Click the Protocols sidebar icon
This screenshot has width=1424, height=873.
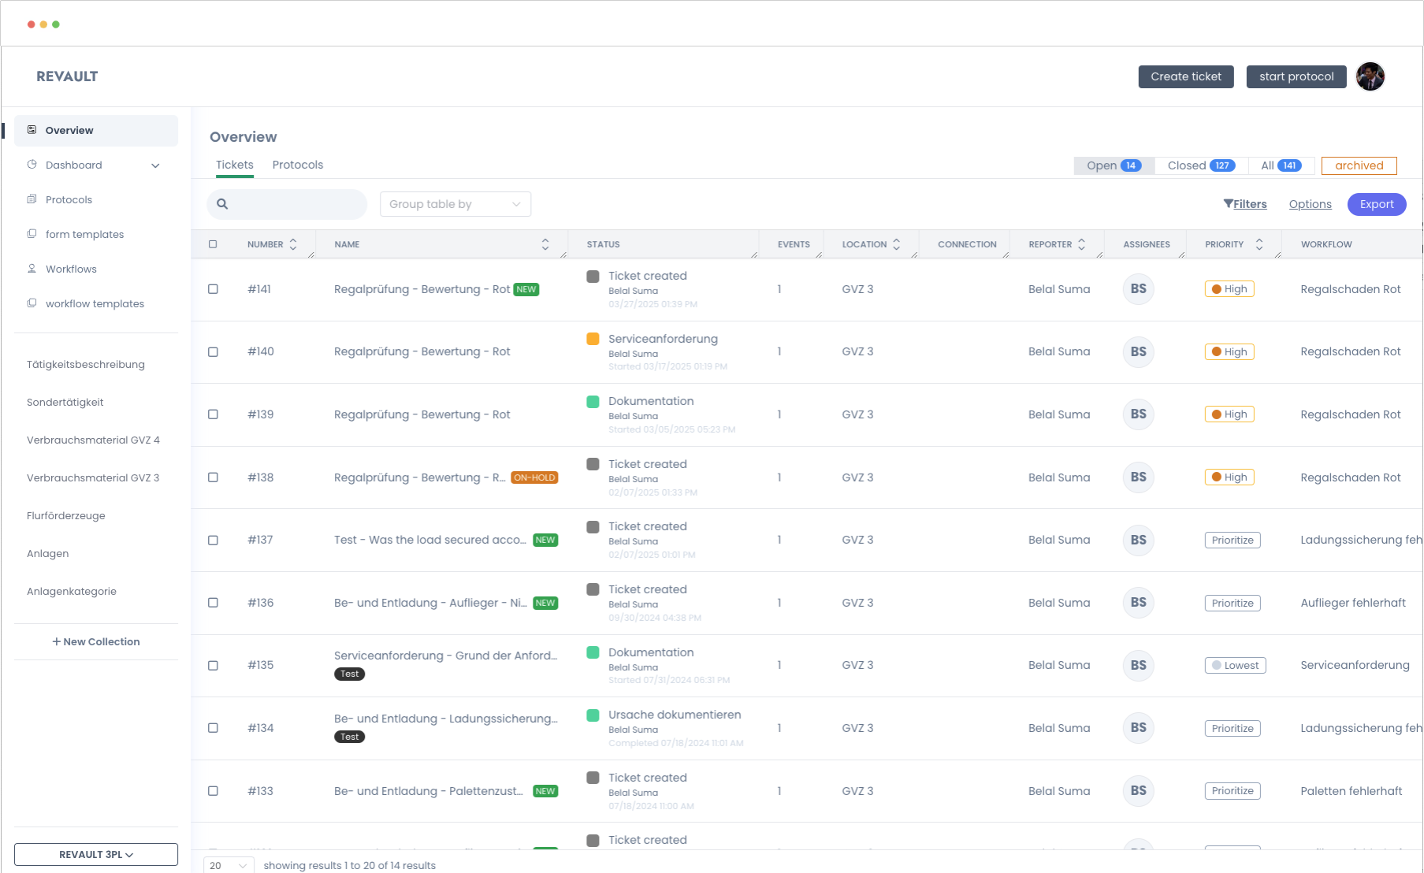coord(32,199)
